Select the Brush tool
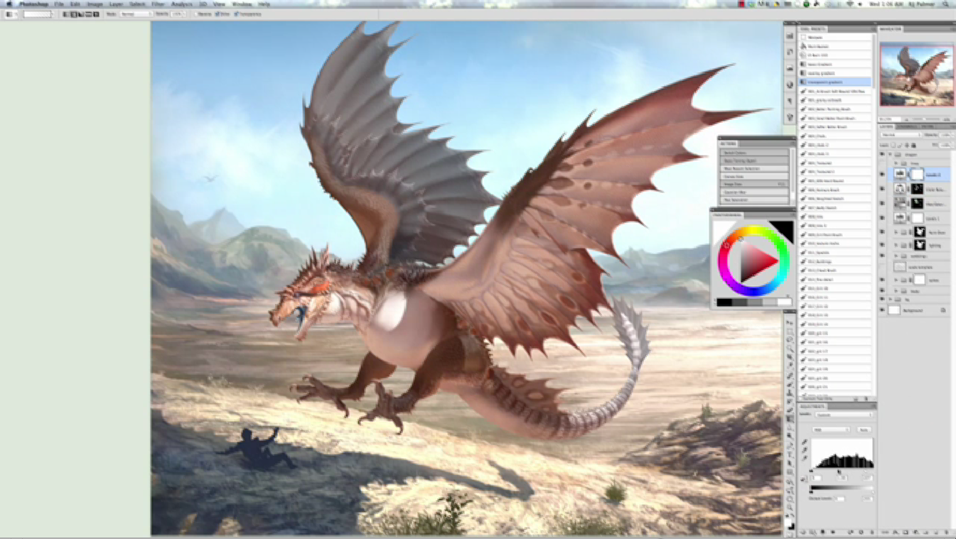 pos(790,384)
